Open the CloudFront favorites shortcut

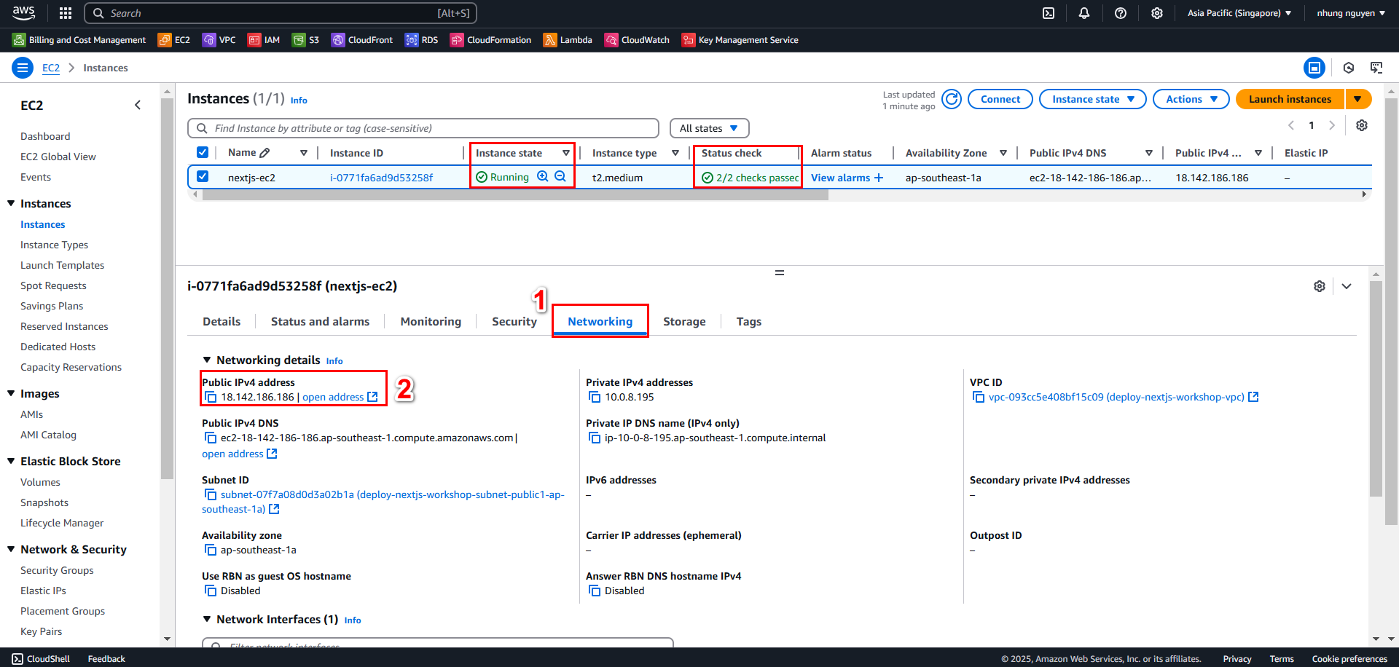pyautogui.click(x=362, y=40)
